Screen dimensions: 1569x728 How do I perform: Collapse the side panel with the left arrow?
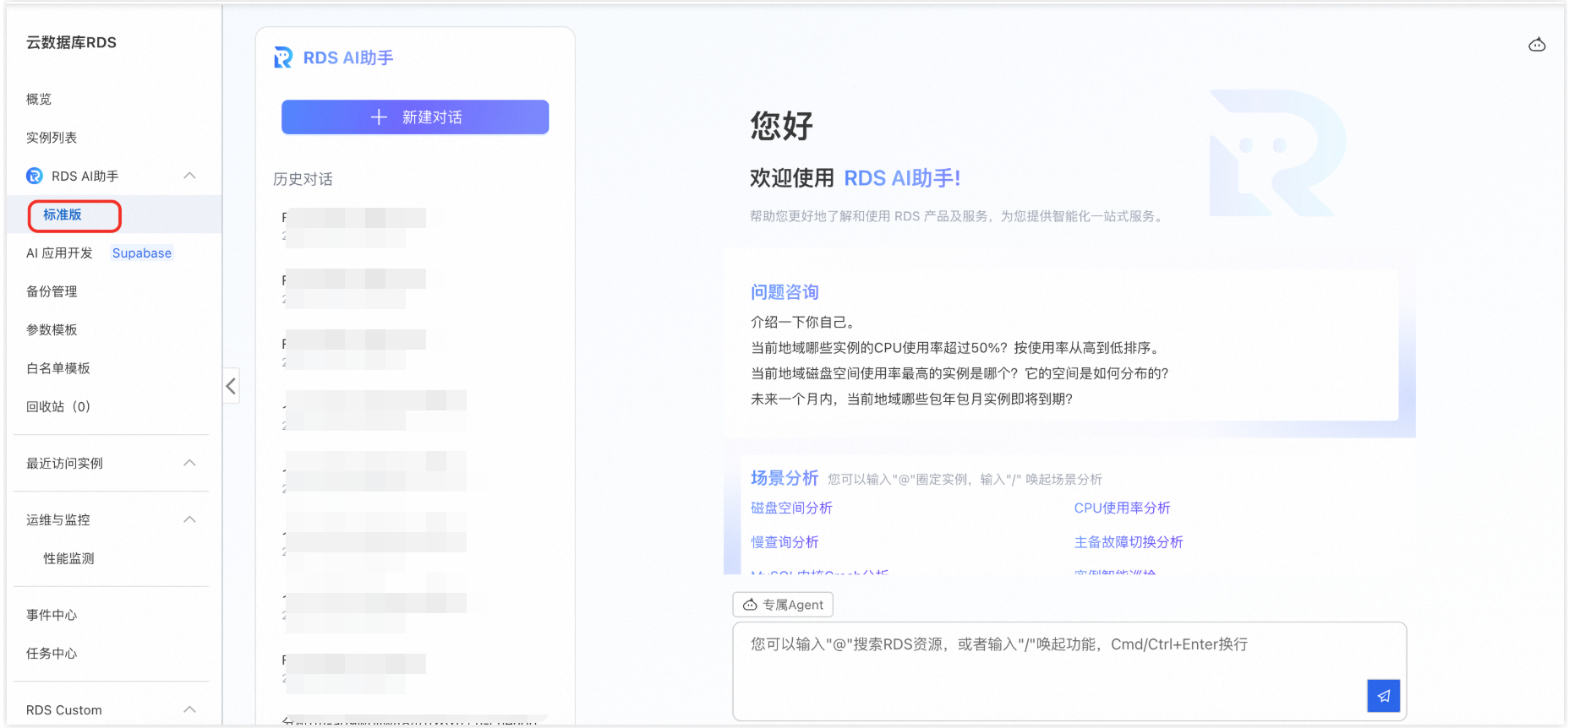(x=231, y=386)
